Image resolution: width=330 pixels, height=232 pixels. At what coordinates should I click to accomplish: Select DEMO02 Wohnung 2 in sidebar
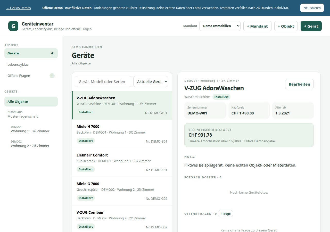[32, 144]
